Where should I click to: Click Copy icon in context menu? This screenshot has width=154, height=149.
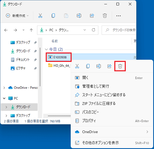click(x=88, y=66)
